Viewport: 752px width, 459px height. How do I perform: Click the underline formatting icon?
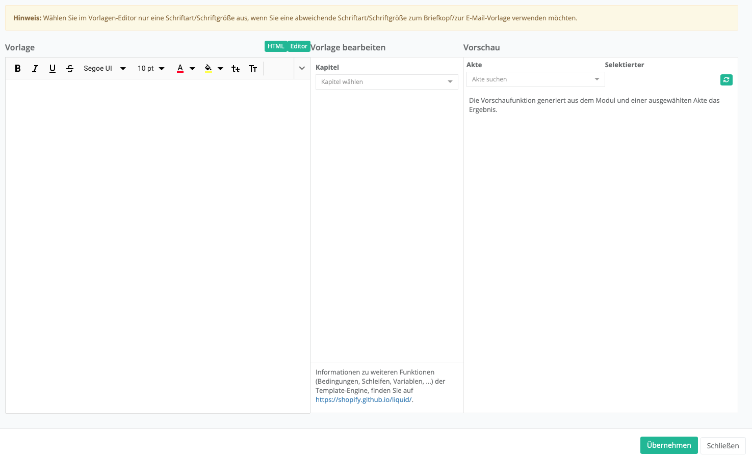point(53,69)
